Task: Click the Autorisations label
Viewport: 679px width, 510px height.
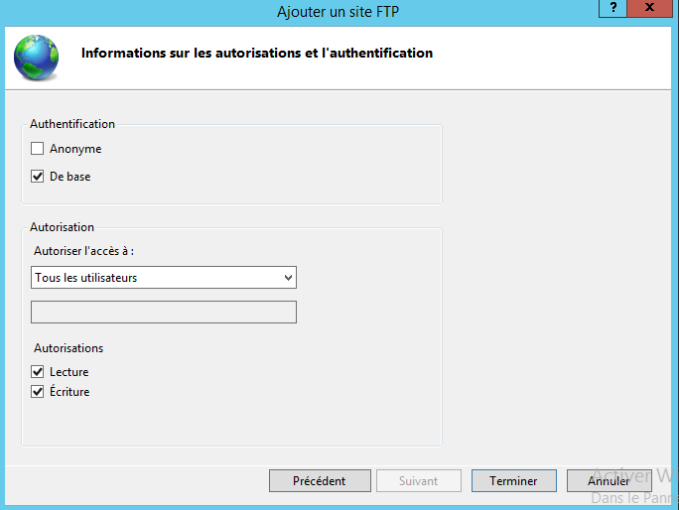Action: [x=68, y=348]
